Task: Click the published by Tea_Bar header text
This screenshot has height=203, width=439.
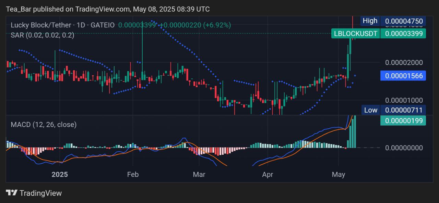Action: [x=108, y=9]
